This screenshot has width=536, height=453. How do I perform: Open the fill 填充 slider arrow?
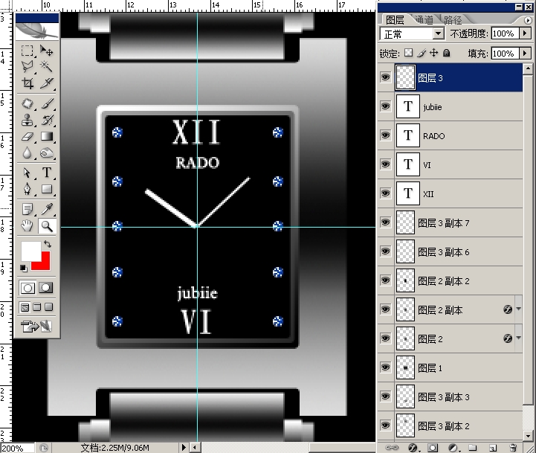[x=525, y=53]
